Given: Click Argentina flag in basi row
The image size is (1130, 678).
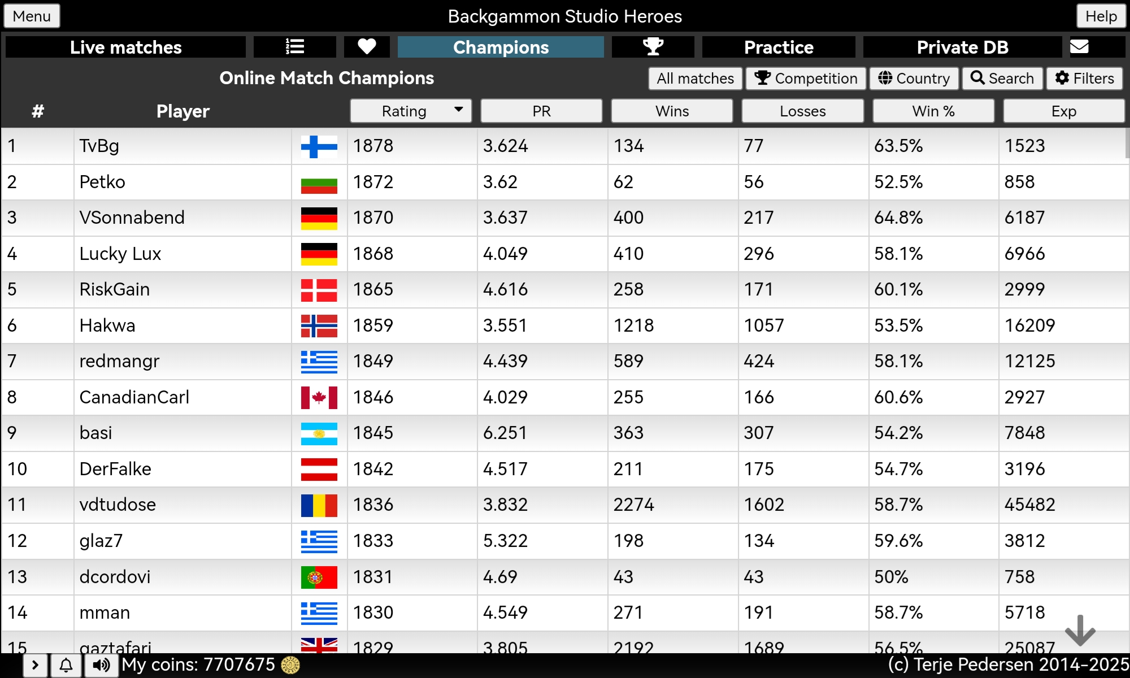Looking at the screenshot, I should click(x=319, y=433).
